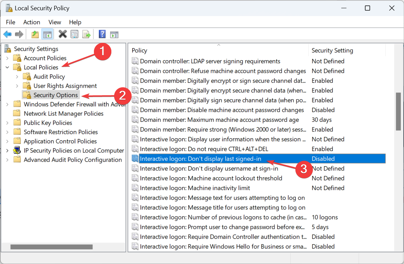The width and height of the screenshot is (404, 264).
Task: Click the vertical scrollbar thumb in policy list
Action: pos(398,111)
